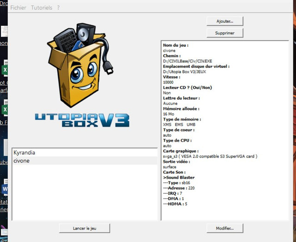Select Kyrandia in the game list

pyautogui.click(x=85, y=152)
